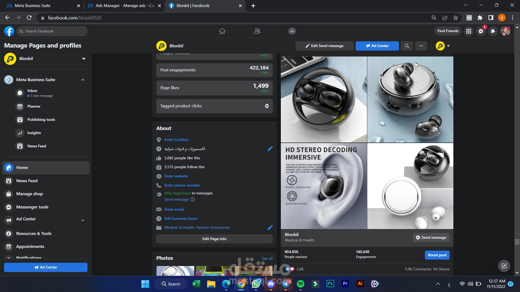The height and width of the screenshot is (292, 520).
Task: Edit the page description pencil icon
Action: 270,148
